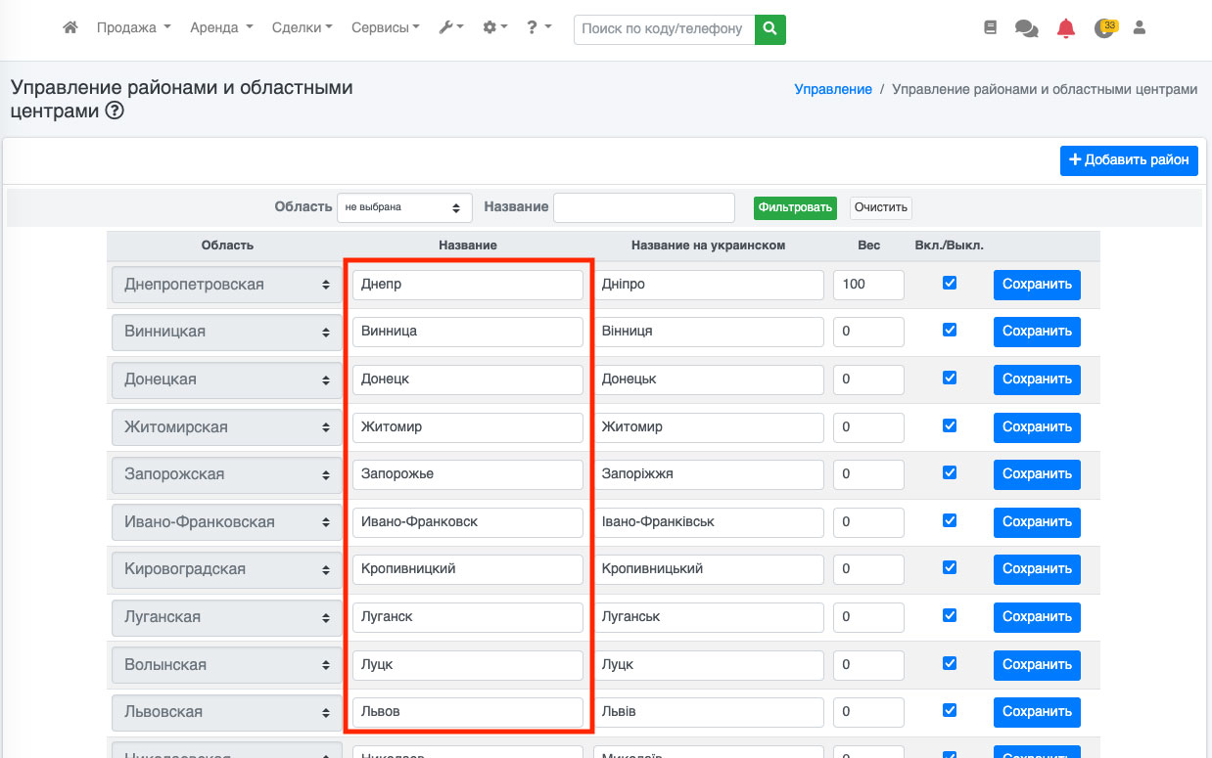Click the red notification bell
This screenshot has width=1212, height=758.
[x=1066, y=28]
